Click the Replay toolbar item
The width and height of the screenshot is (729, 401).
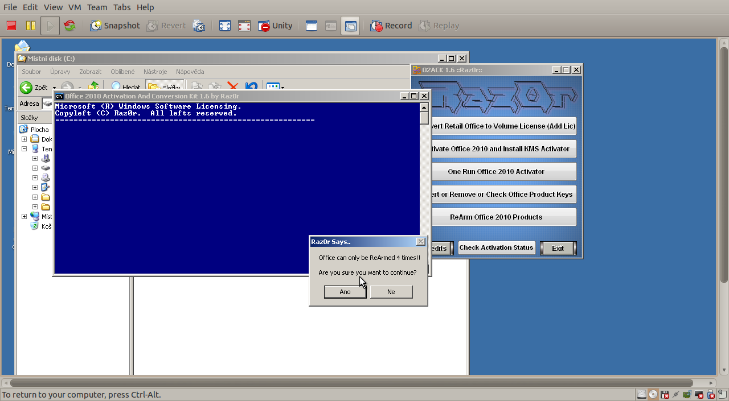coord(439,26)
